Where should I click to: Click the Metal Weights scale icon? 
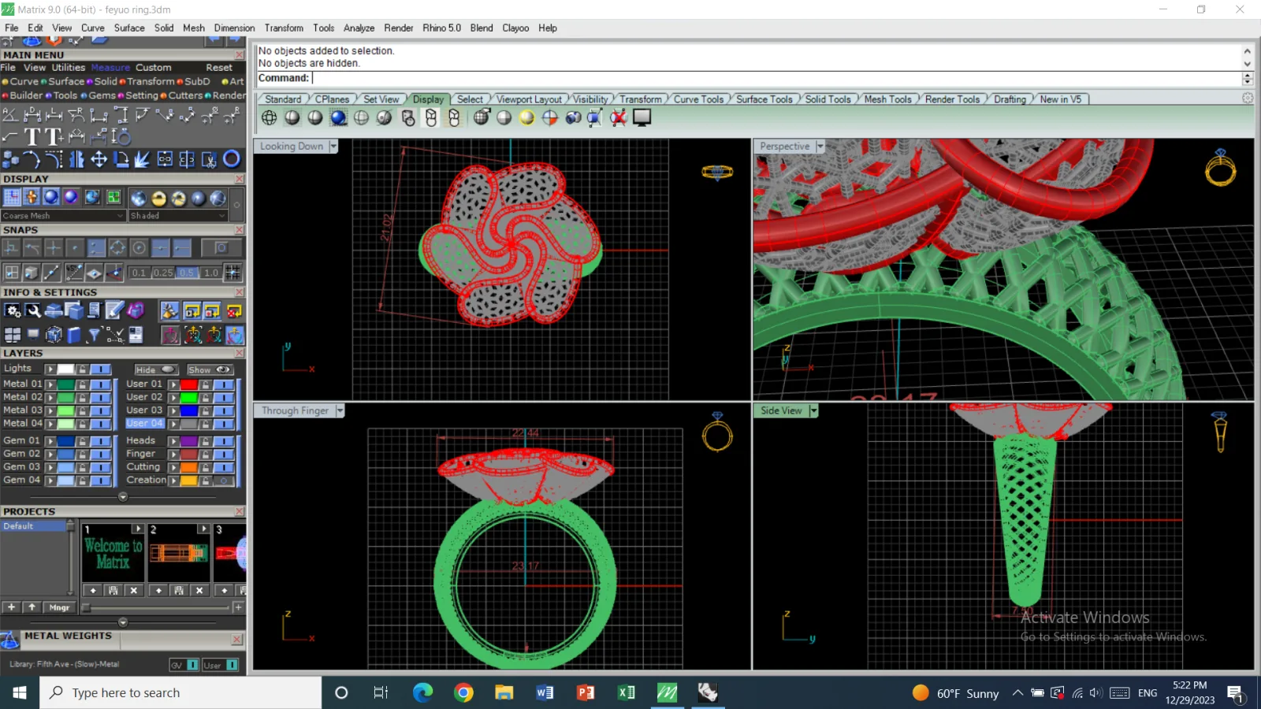pos(10,640)
